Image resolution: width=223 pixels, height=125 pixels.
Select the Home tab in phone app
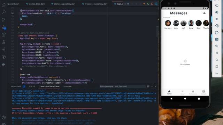coord(169,92)
